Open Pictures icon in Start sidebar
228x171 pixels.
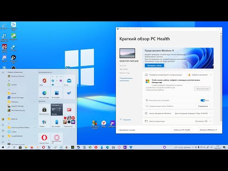tap(3, 131)
